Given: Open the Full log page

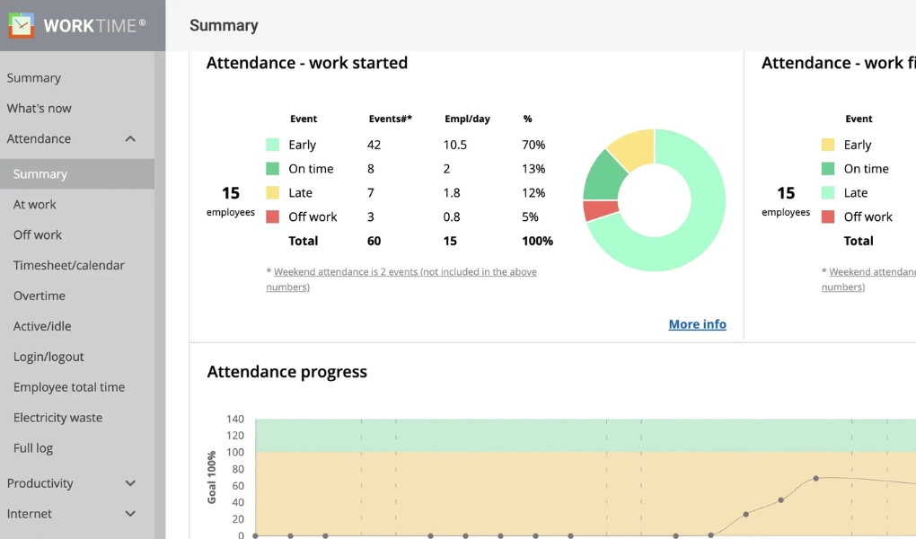Looking at the screenshot, I should (33, 448).
